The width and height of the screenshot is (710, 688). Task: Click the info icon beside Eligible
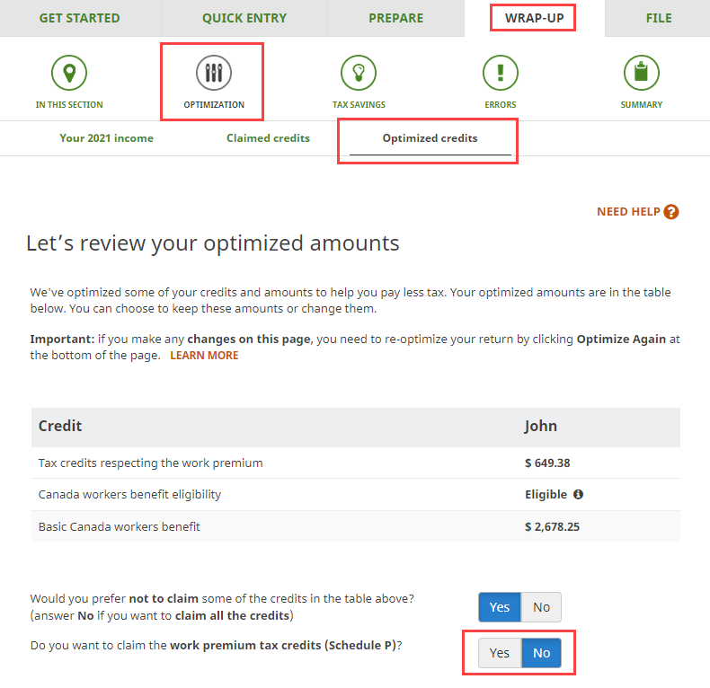[x=578, y=495]
